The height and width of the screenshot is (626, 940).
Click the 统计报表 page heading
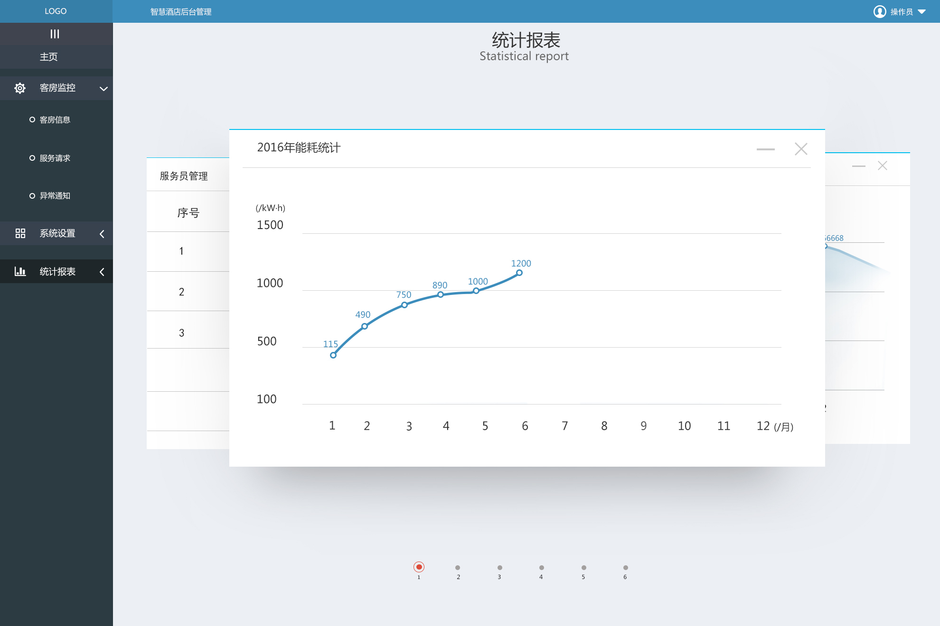pyautogui.click(x=526, y=40)
